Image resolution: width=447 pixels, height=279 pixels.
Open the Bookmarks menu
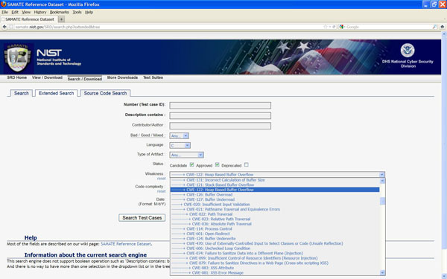60,12
